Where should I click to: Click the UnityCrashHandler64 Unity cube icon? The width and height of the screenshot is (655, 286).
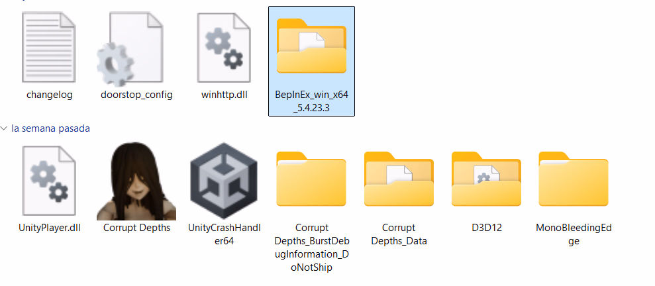(224, 181)
